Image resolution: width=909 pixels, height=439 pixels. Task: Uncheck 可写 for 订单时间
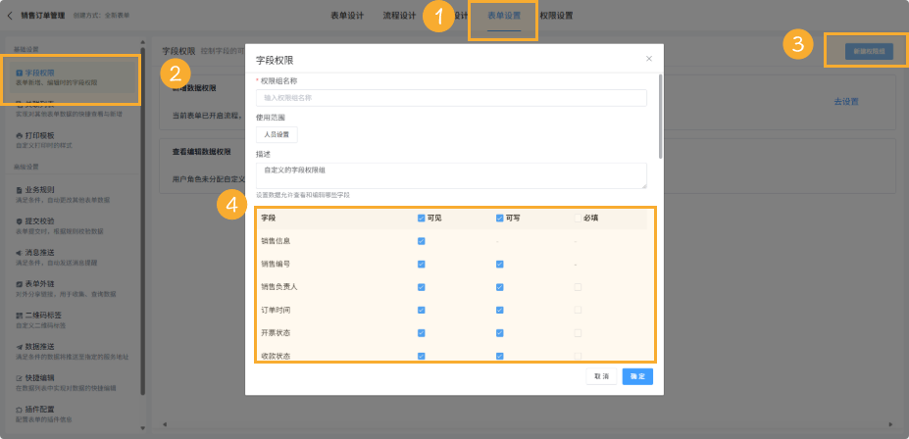coord(500,310)
